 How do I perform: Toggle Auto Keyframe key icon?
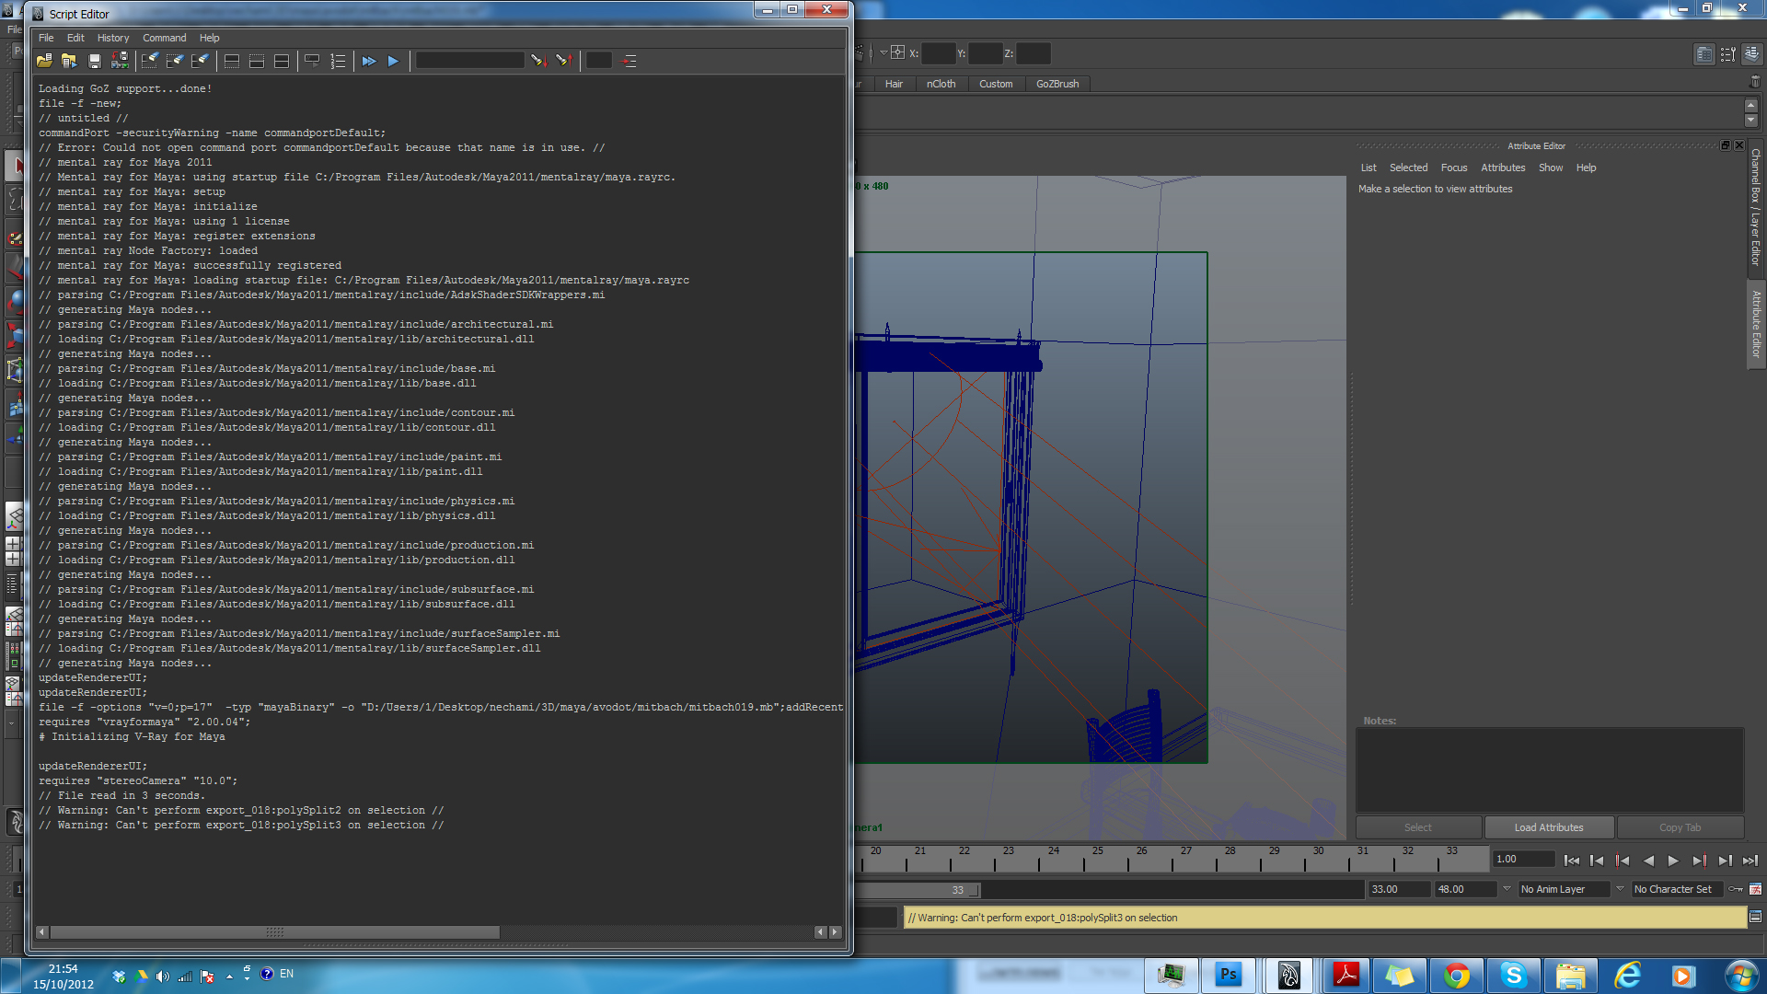pyautogui.click(x=1736, y=889)
